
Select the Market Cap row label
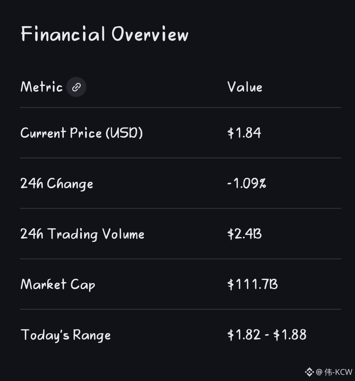pos(58,285)
